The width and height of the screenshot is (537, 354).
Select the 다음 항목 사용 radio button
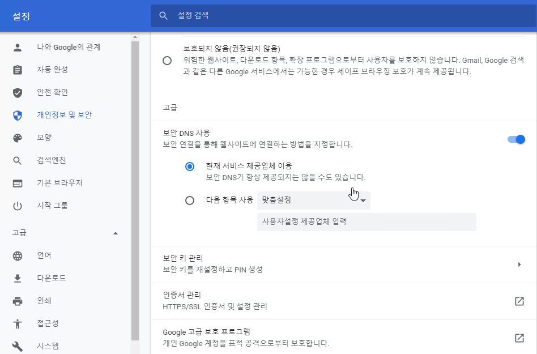tap(190, 201)
